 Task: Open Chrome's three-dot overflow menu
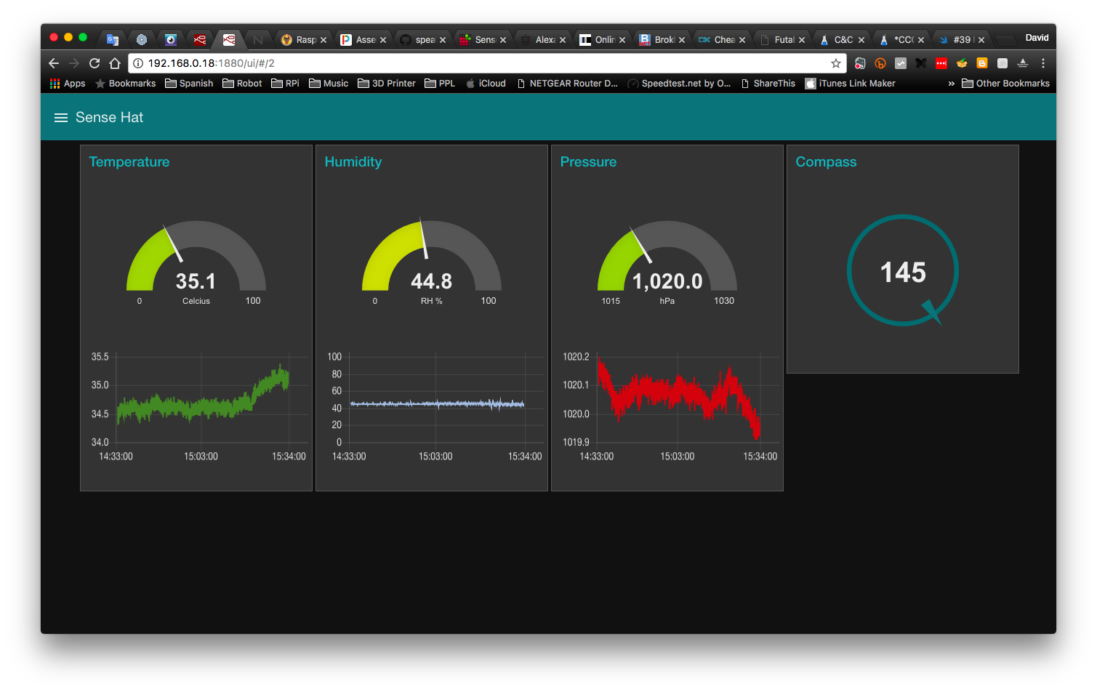(x=1043, y=63)
